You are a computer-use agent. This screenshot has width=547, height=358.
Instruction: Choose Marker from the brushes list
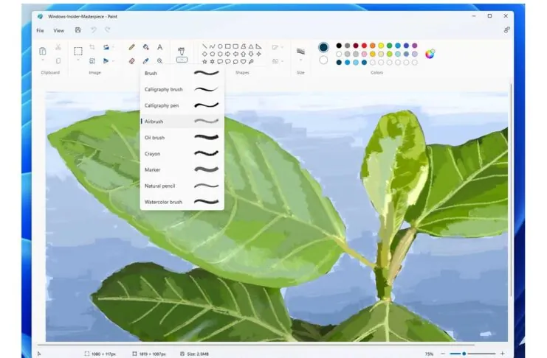[x=182, y=170]
